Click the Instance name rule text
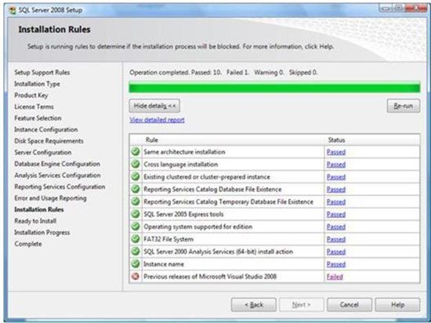The height and width of the screenshot is (323, 431). coord(164,264)
